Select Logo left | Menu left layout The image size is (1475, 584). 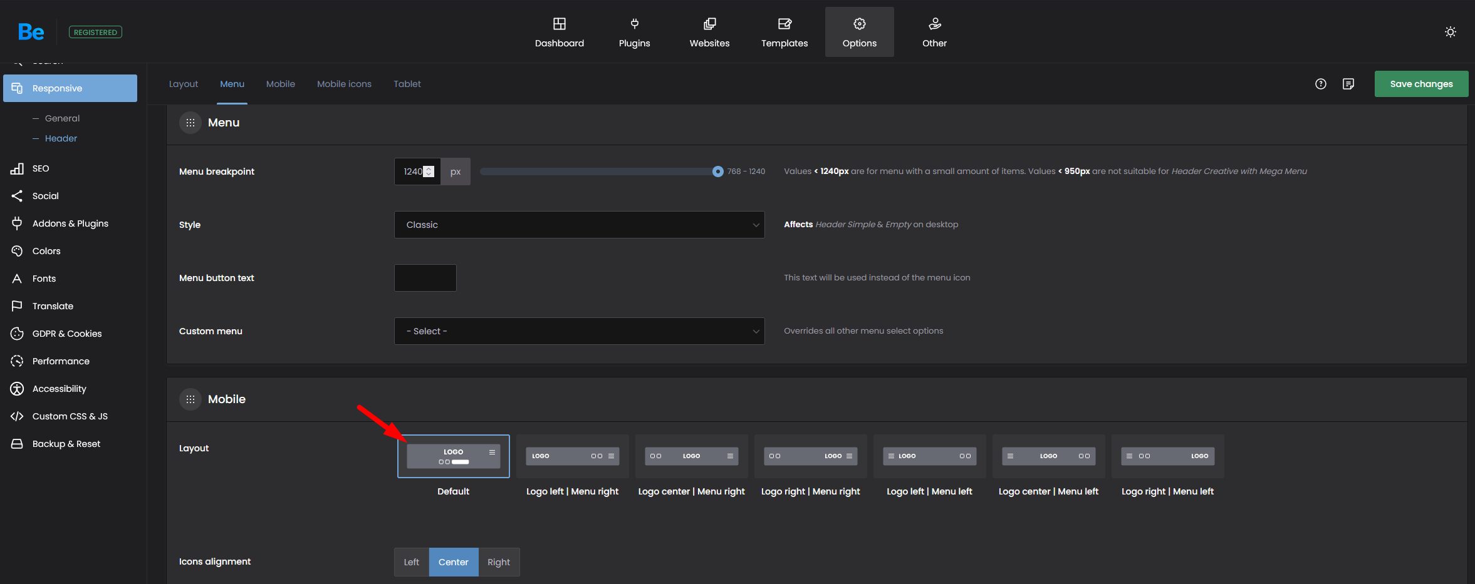[x=929, y=456]
